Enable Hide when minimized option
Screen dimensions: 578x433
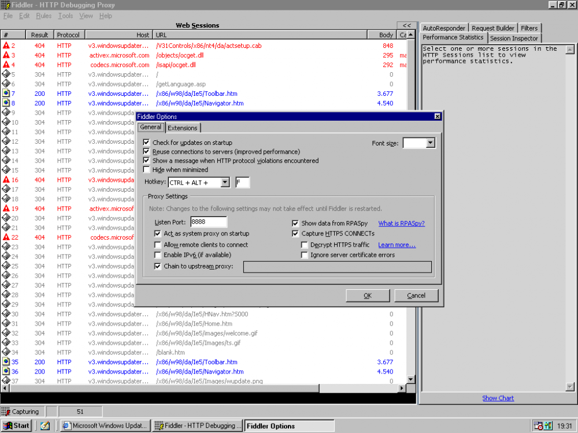coord(146,170)
